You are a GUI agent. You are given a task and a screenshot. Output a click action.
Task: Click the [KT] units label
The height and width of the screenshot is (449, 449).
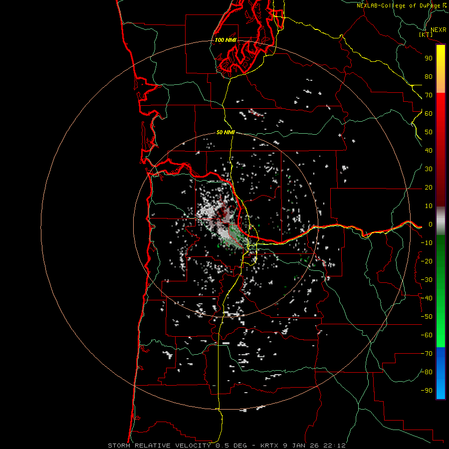tap(426, 34)
